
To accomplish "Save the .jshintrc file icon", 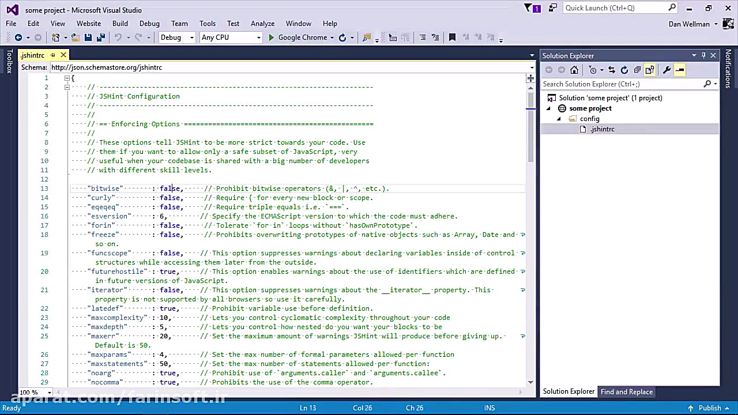I will coord(88,37).
